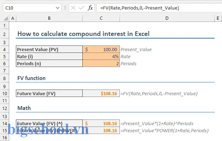The width and height of the screenshot is (222, 141).
Task: Select row 6 header
Action: 5,63
